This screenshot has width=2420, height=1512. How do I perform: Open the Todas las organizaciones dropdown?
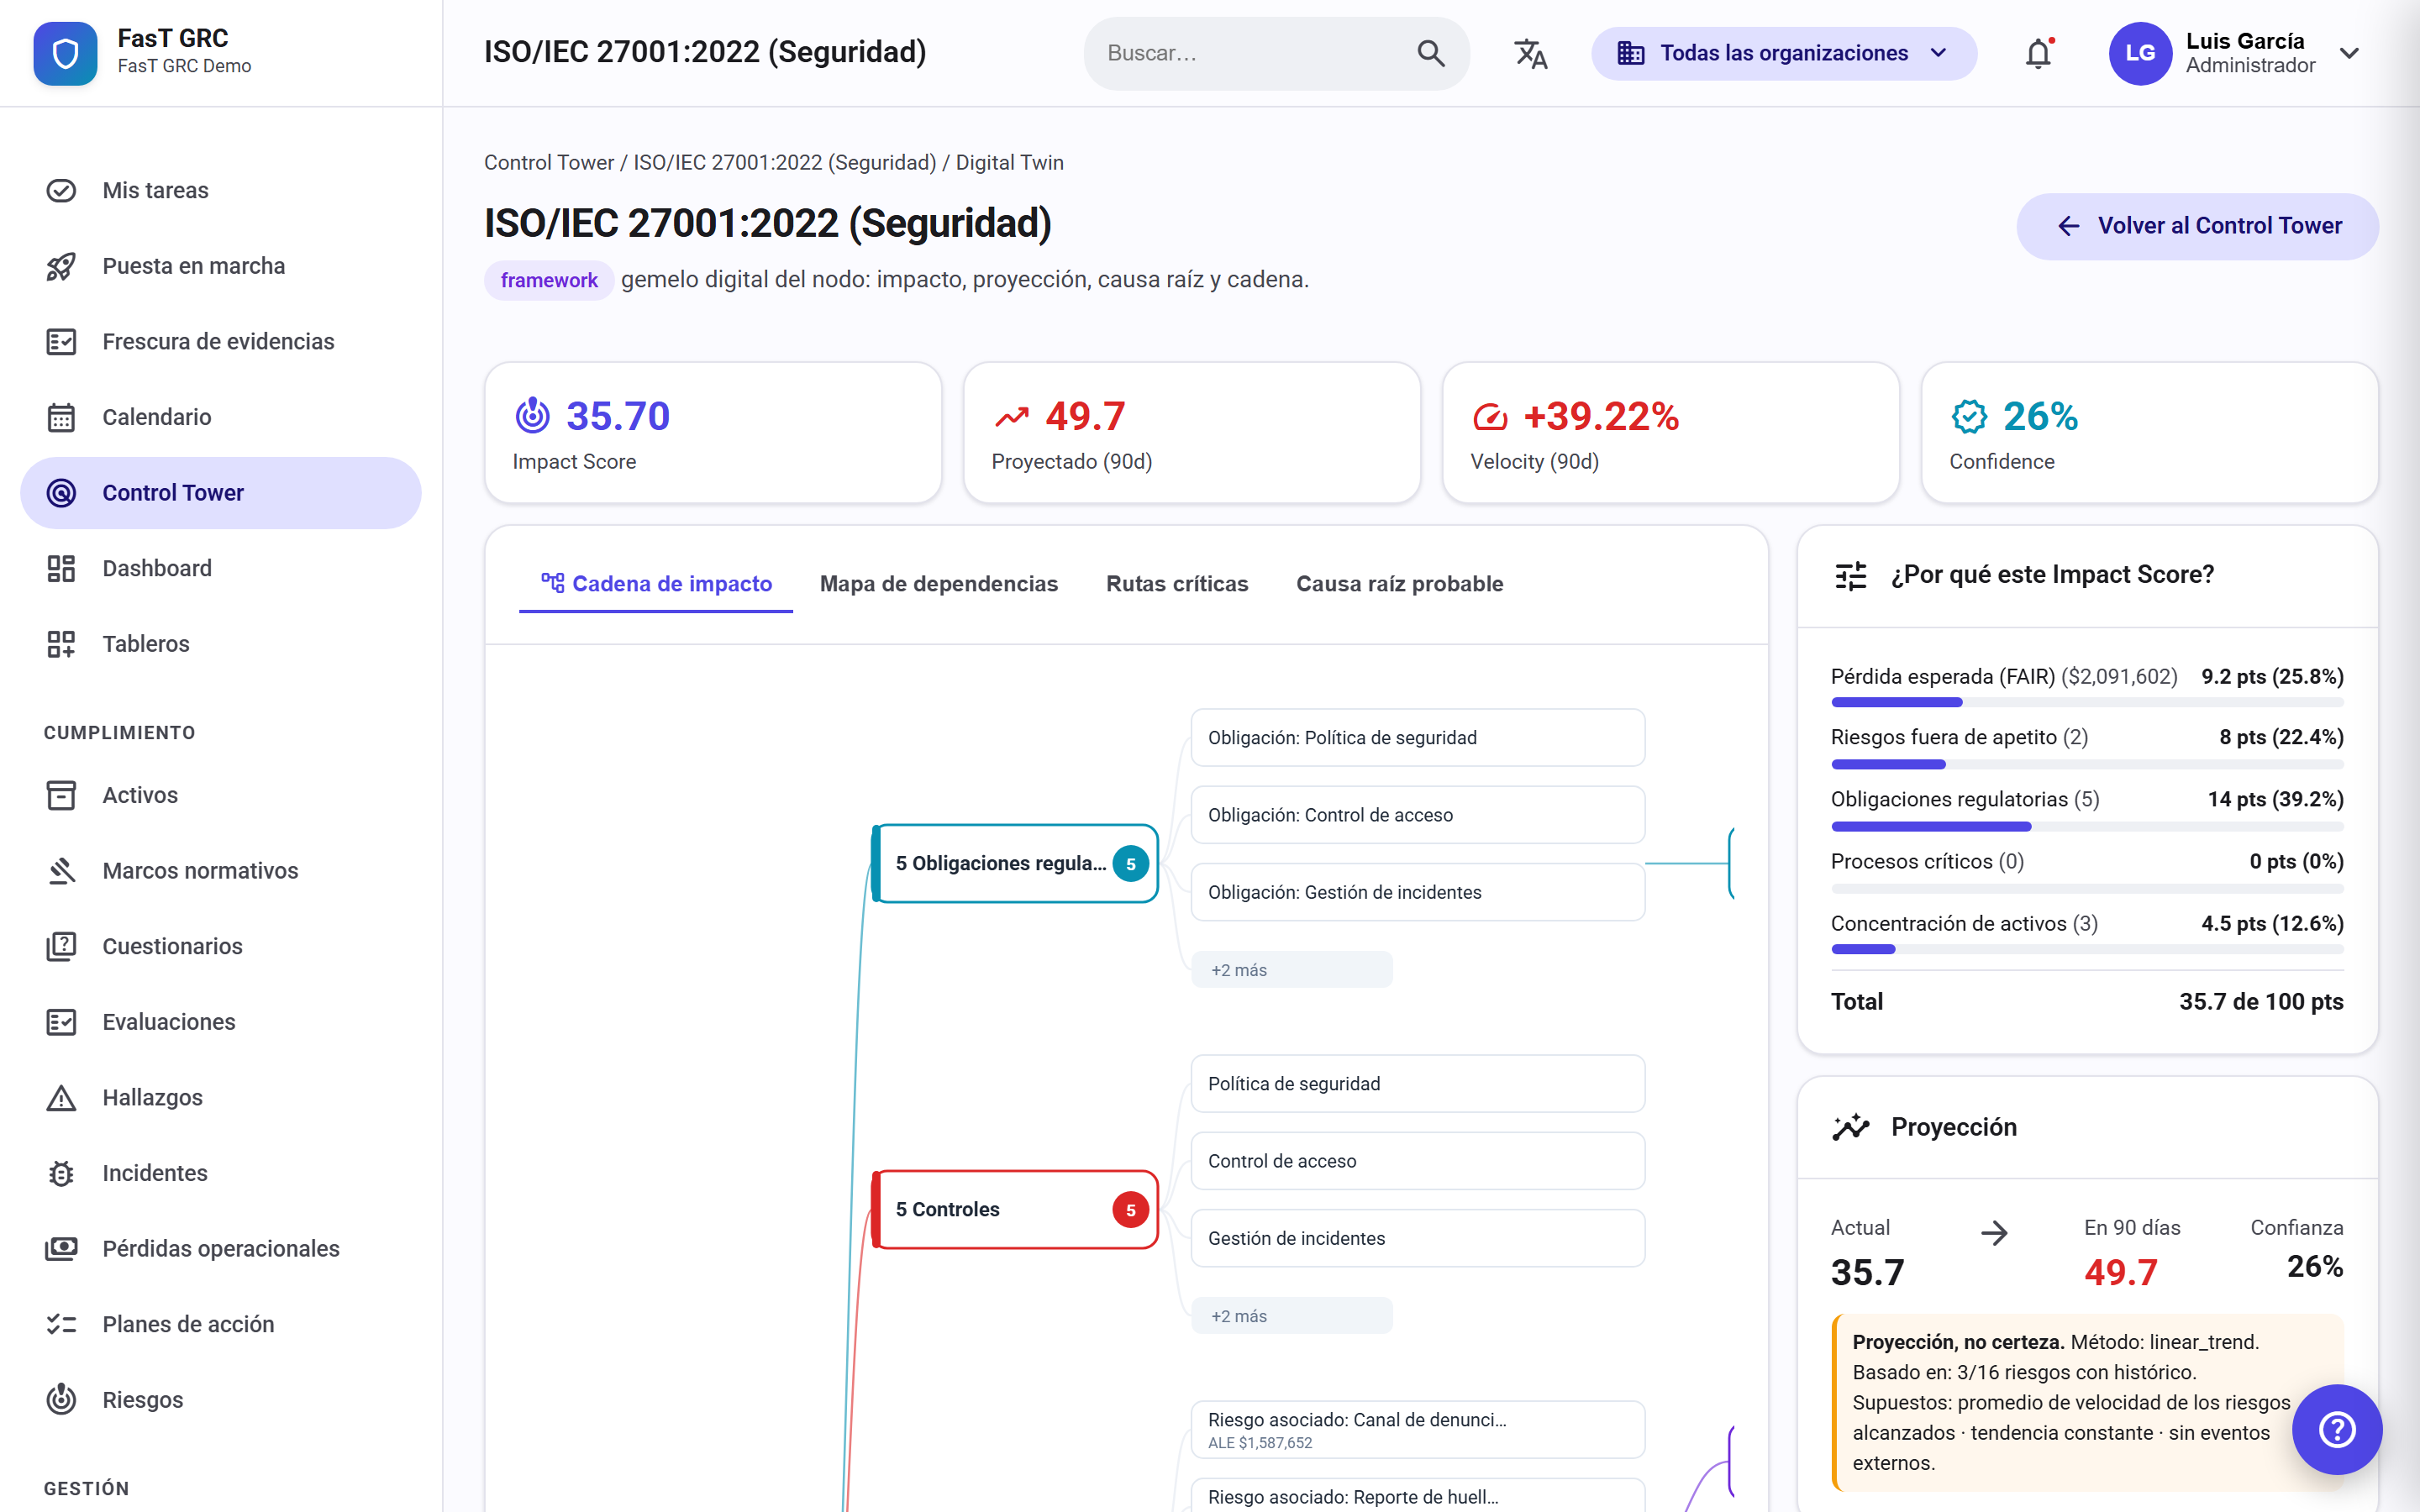pyautogui.click(x=1784, y=53)
